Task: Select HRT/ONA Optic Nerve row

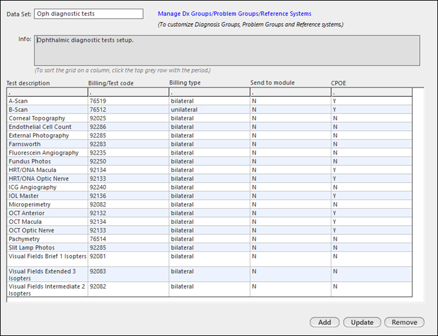Action: tap(210, 179)
